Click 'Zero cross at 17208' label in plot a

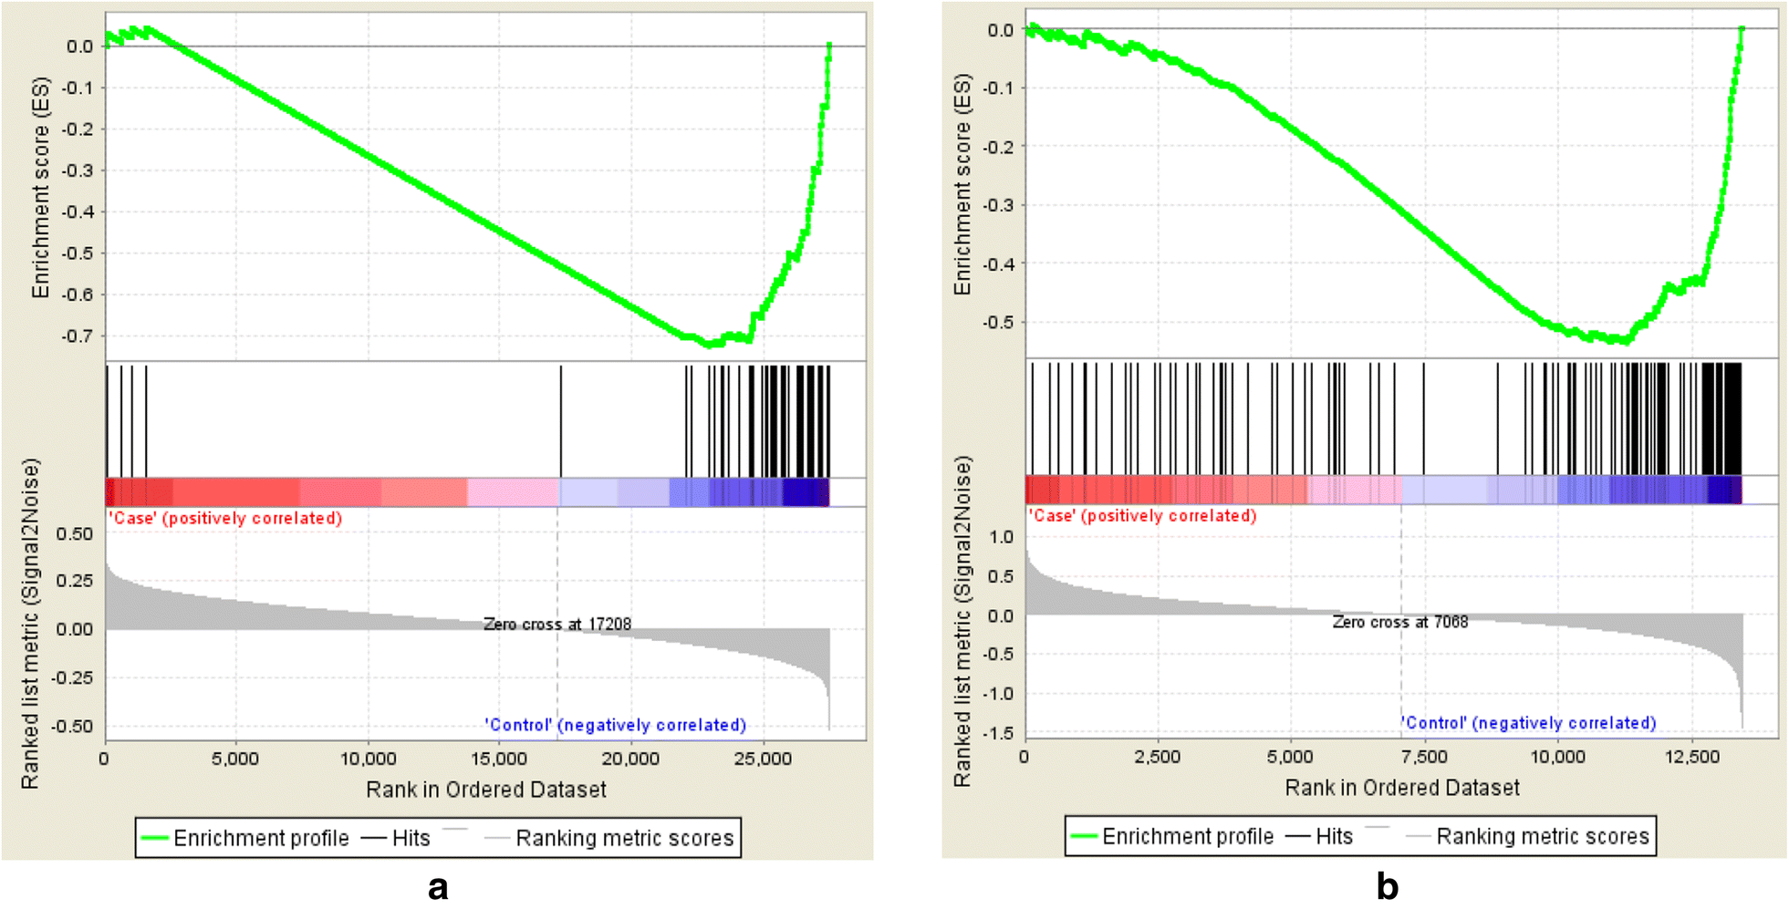pos(556,624)
